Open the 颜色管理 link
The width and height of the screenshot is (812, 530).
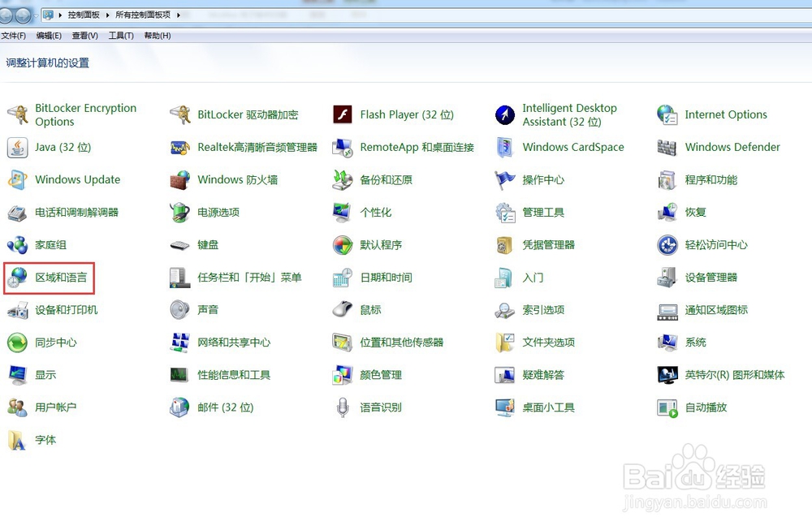point(381,375)
